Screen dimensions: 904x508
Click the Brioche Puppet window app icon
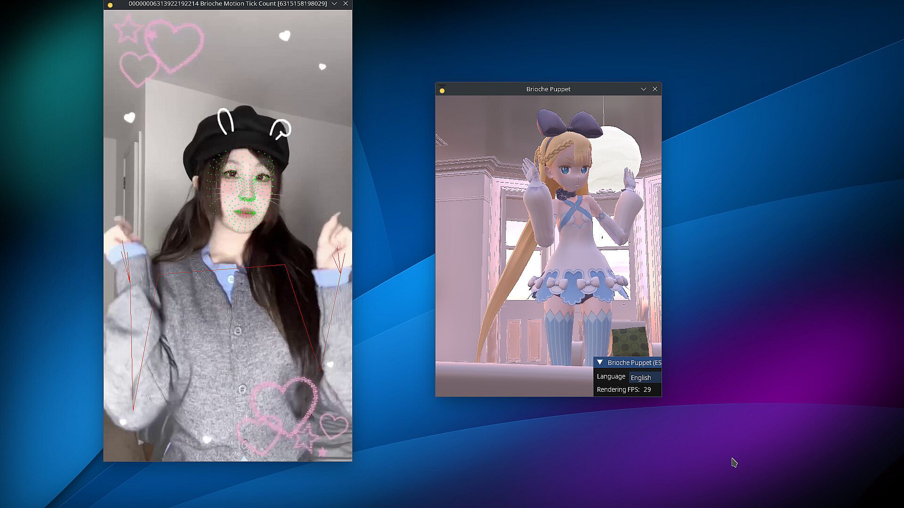(x=442, y=90)
